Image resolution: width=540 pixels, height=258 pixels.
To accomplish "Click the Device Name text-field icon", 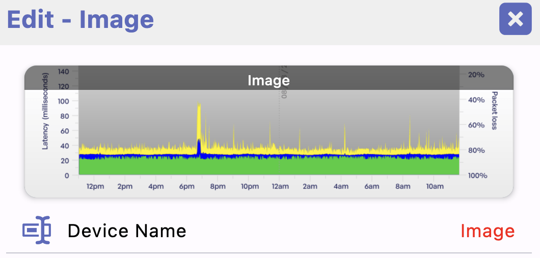I will [x=37, y=231].
